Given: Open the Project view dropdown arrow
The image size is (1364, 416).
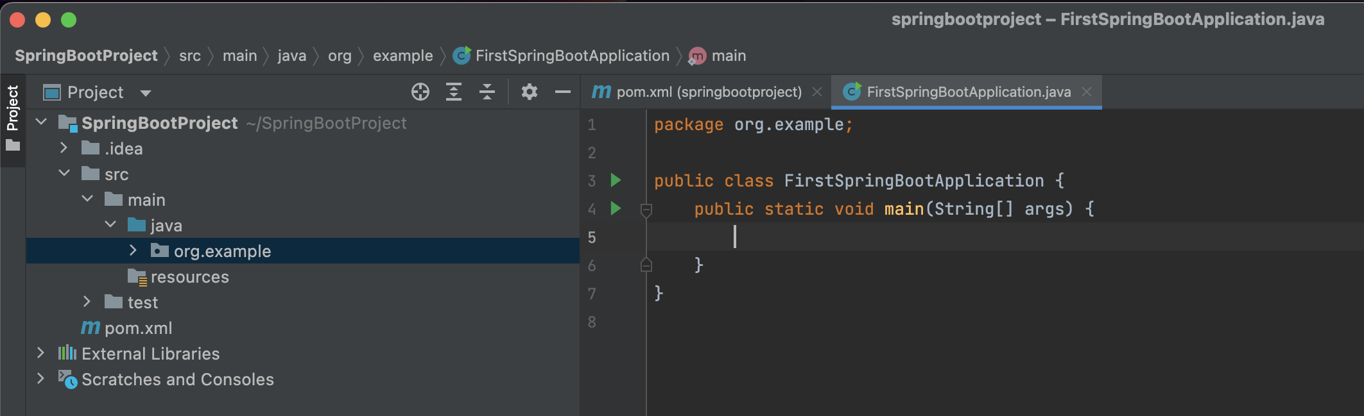Looking at the screenshot, I should pos(146,93).
